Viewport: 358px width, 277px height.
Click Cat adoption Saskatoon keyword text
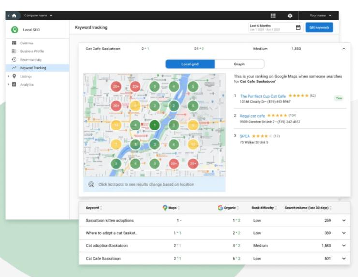[107, 245]
